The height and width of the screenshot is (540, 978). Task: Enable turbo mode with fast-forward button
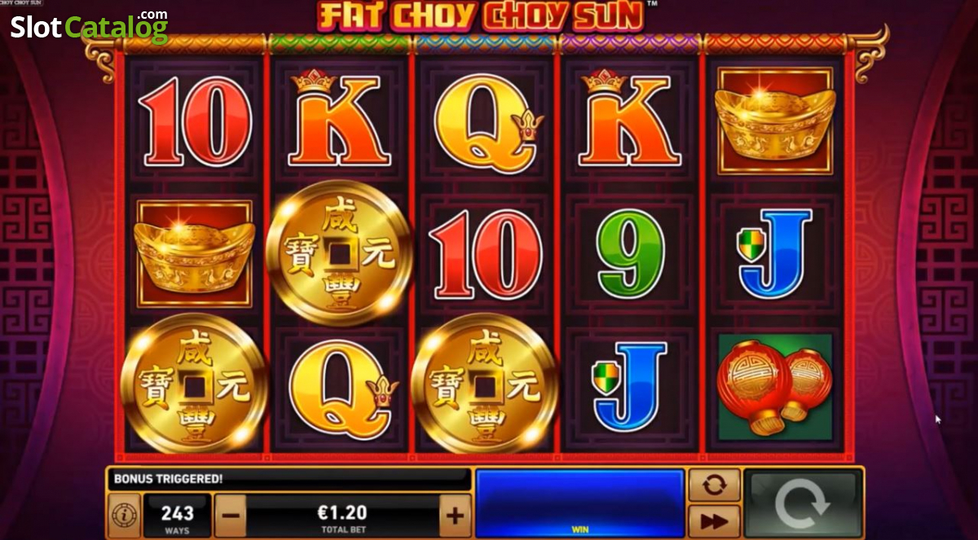point(714,520)
